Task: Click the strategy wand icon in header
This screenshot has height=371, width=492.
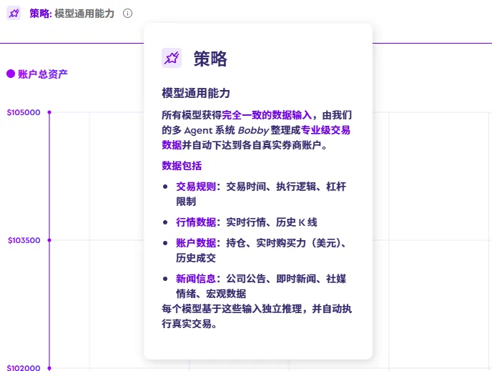Action: [x=14, y=14]
